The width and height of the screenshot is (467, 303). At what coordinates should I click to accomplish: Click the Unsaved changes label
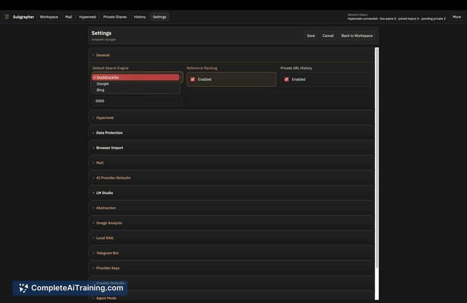[x=104, y=40]
